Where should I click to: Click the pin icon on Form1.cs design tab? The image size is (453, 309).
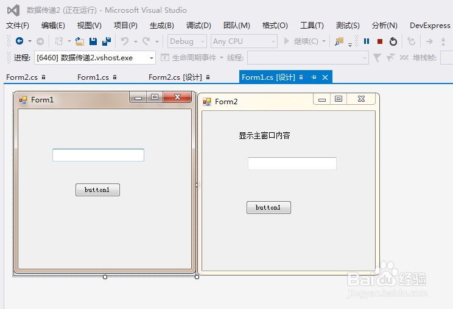coord(314,77)
